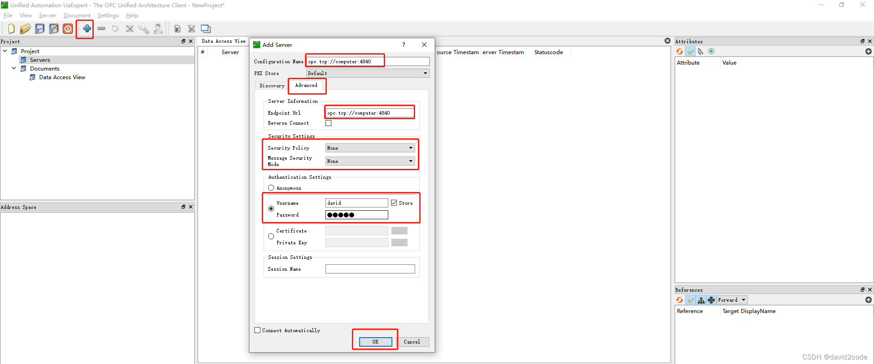Image resolution: width=874 pixels, height=364 pixels.
Task: Open the Help menu
Action: click(132, 15)
